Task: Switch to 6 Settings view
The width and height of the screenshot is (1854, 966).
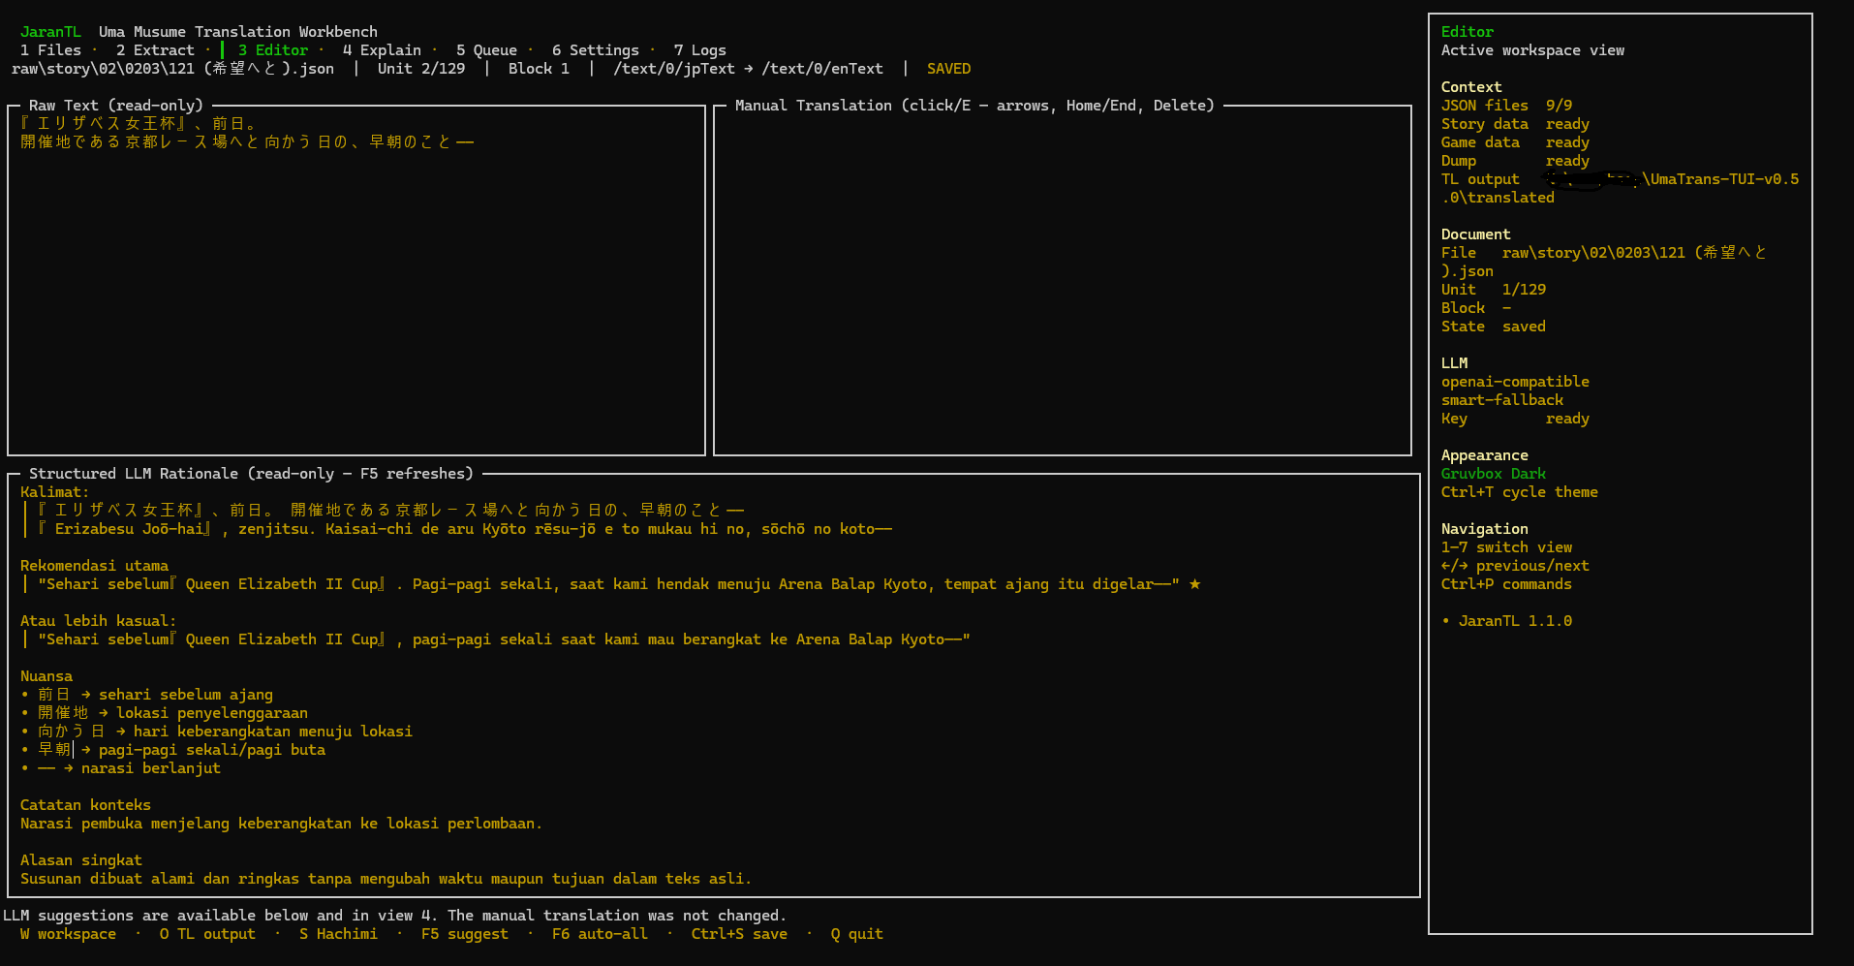Action: coord(596,50)
